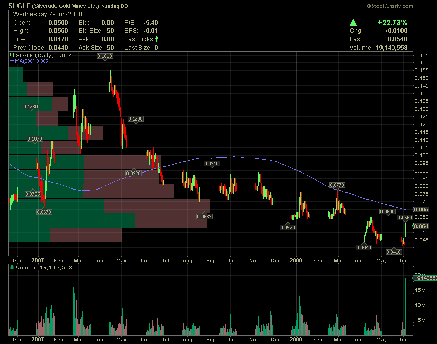This screenshot has width=437, height=344.
Task: Click the 0.0410 May low label
Action: point(393,252)
